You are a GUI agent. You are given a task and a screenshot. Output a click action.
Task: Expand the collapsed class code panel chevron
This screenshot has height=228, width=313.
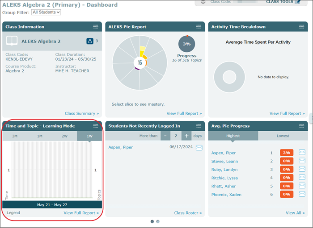203,2
